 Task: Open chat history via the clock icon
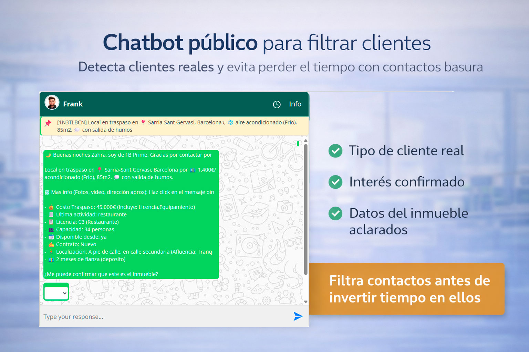tap(277, 104)
